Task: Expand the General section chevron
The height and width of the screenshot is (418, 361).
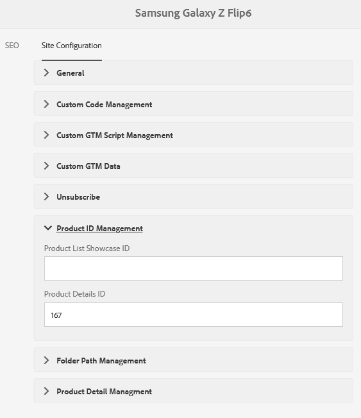Action: (x=46, y=73)
